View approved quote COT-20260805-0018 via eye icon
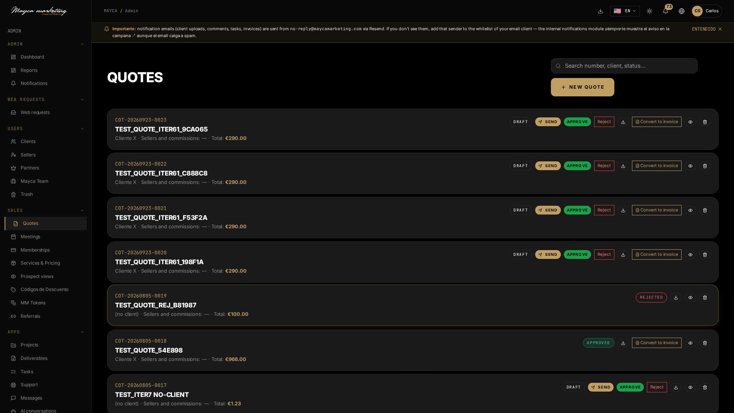 (x=690, y=343)
